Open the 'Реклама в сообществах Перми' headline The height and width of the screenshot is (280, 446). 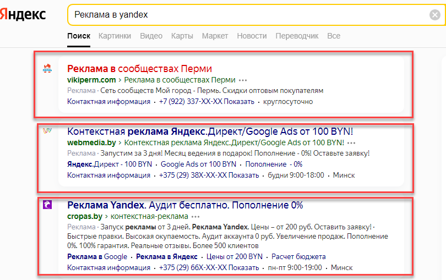(139, 69)
